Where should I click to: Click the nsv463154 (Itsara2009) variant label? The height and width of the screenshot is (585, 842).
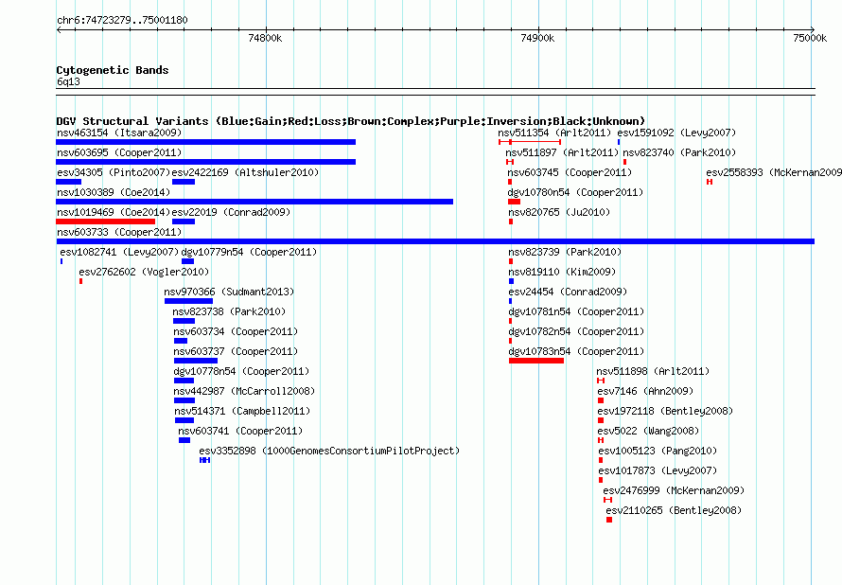[119, 133]
